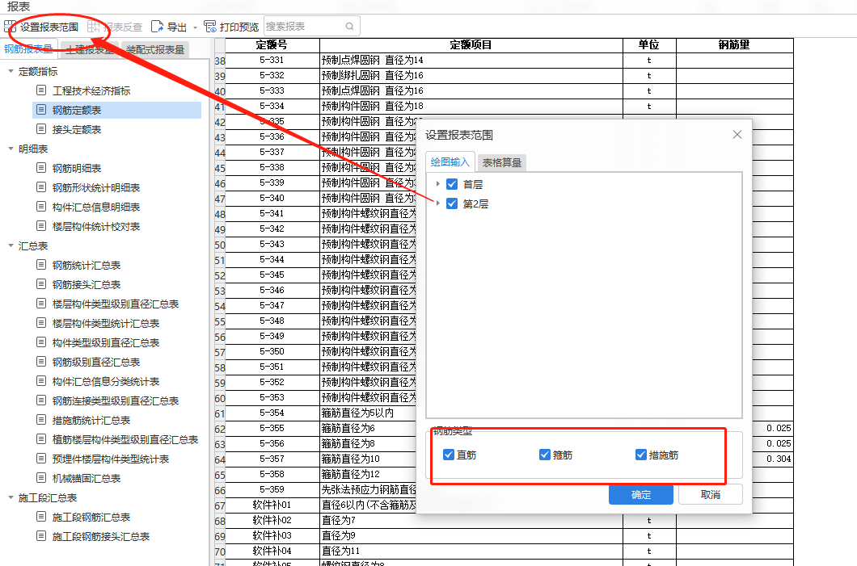
Task: Toggle the 措施筋 checkbox
Action: (641, 455)
